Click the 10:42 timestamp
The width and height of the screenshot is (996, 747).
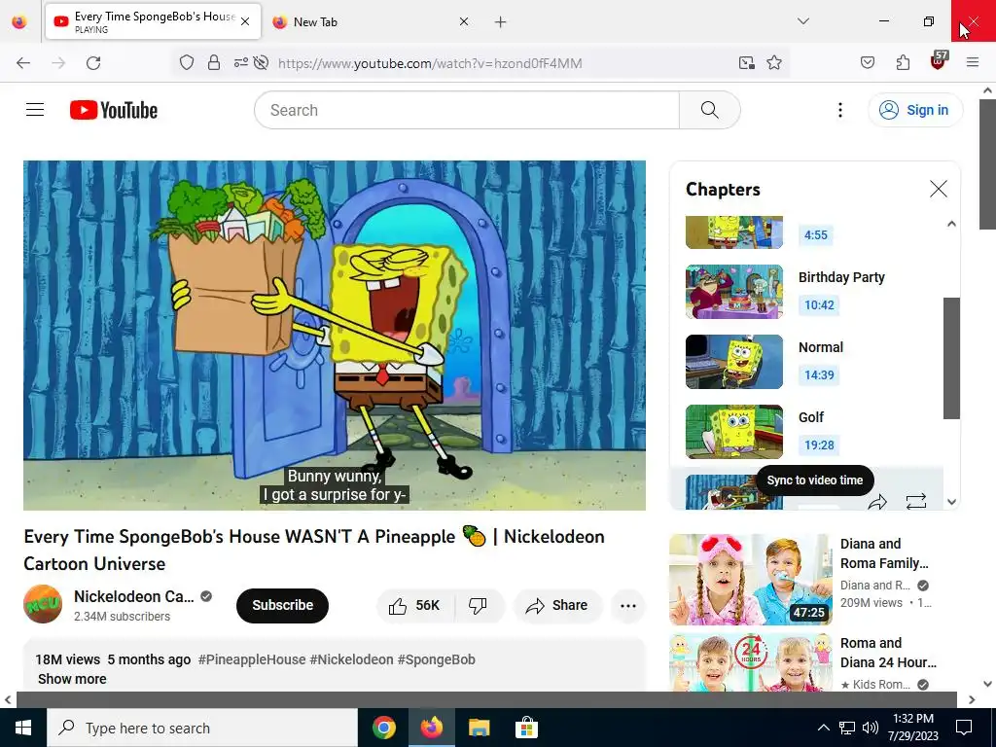819,304
